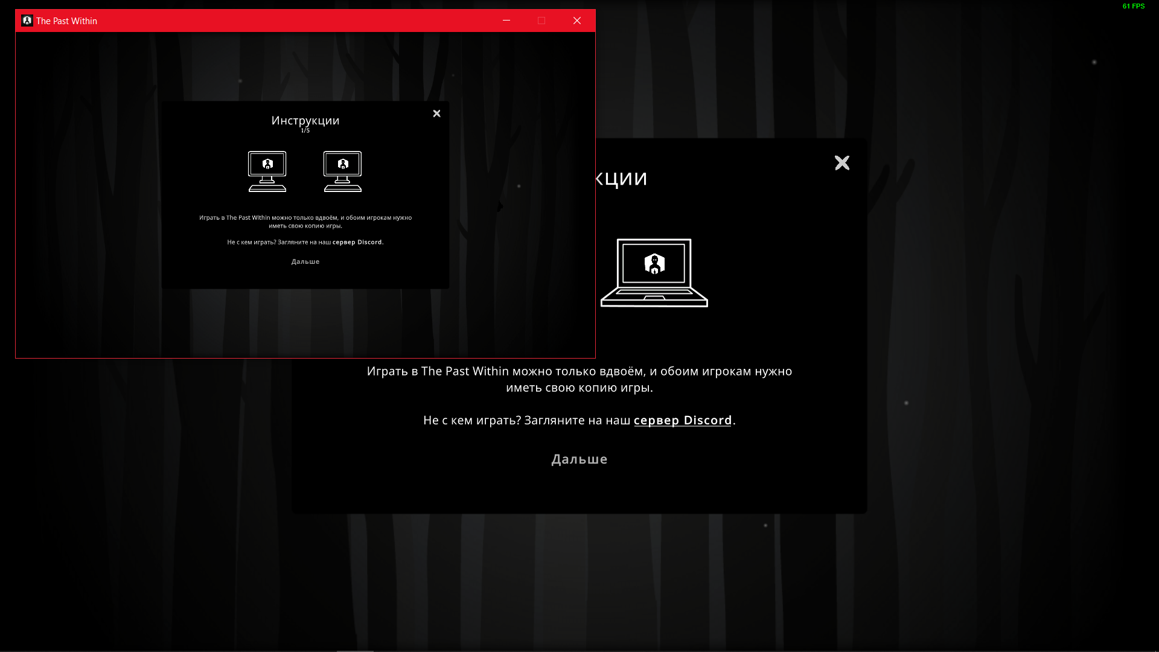Click the left desktop computer icon
Screen dimensions: 1159x652
point(267,171)
